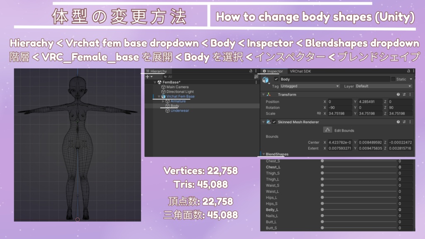Click the lock icon in the Inspector header
The height and width of the screenshot is (239, 425).
pos(408,71)
